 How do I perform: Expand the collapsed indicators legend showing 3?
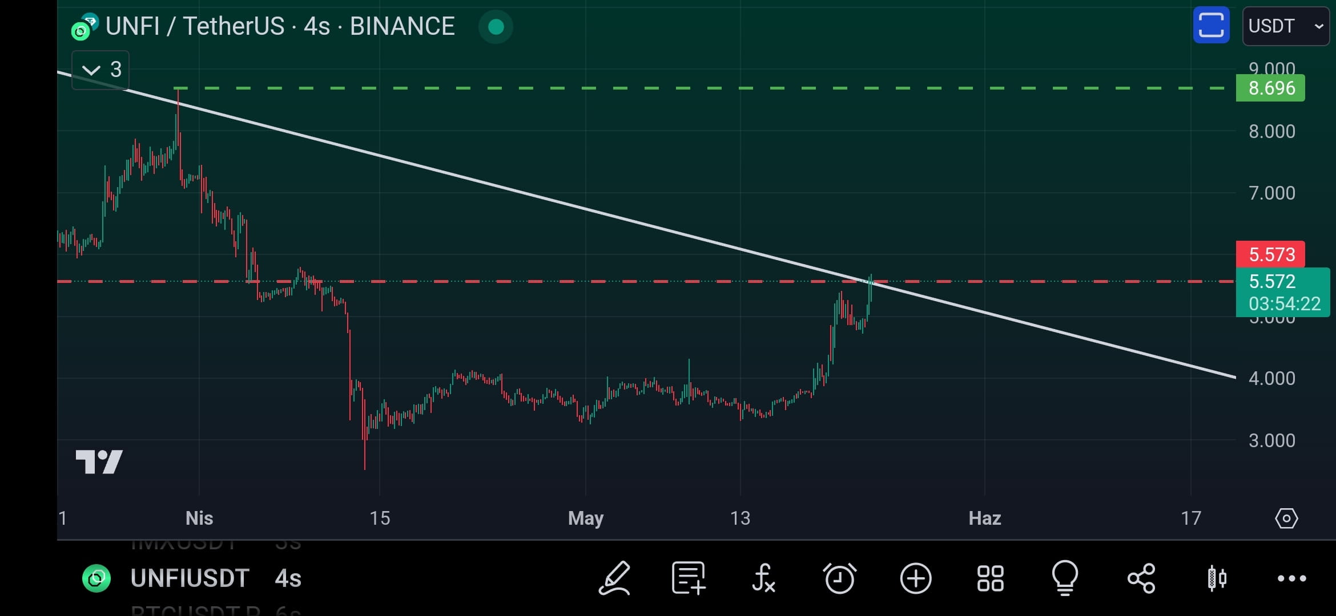[100, 70]
